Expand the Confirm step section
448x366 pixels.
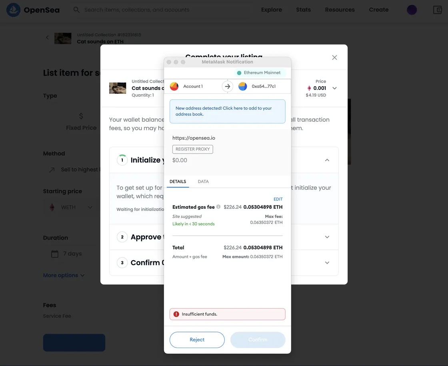tap(327, 263)
